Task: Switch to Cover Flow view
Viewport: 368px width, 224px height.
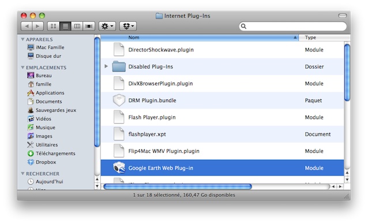Action: (x=89, y=26)
